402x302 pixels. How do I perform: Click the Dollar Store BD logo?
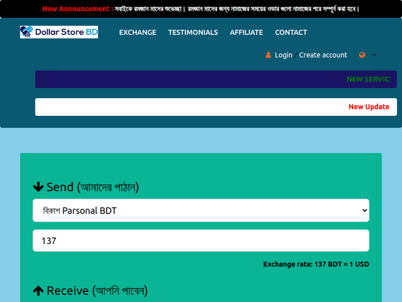tap(59, 32)
